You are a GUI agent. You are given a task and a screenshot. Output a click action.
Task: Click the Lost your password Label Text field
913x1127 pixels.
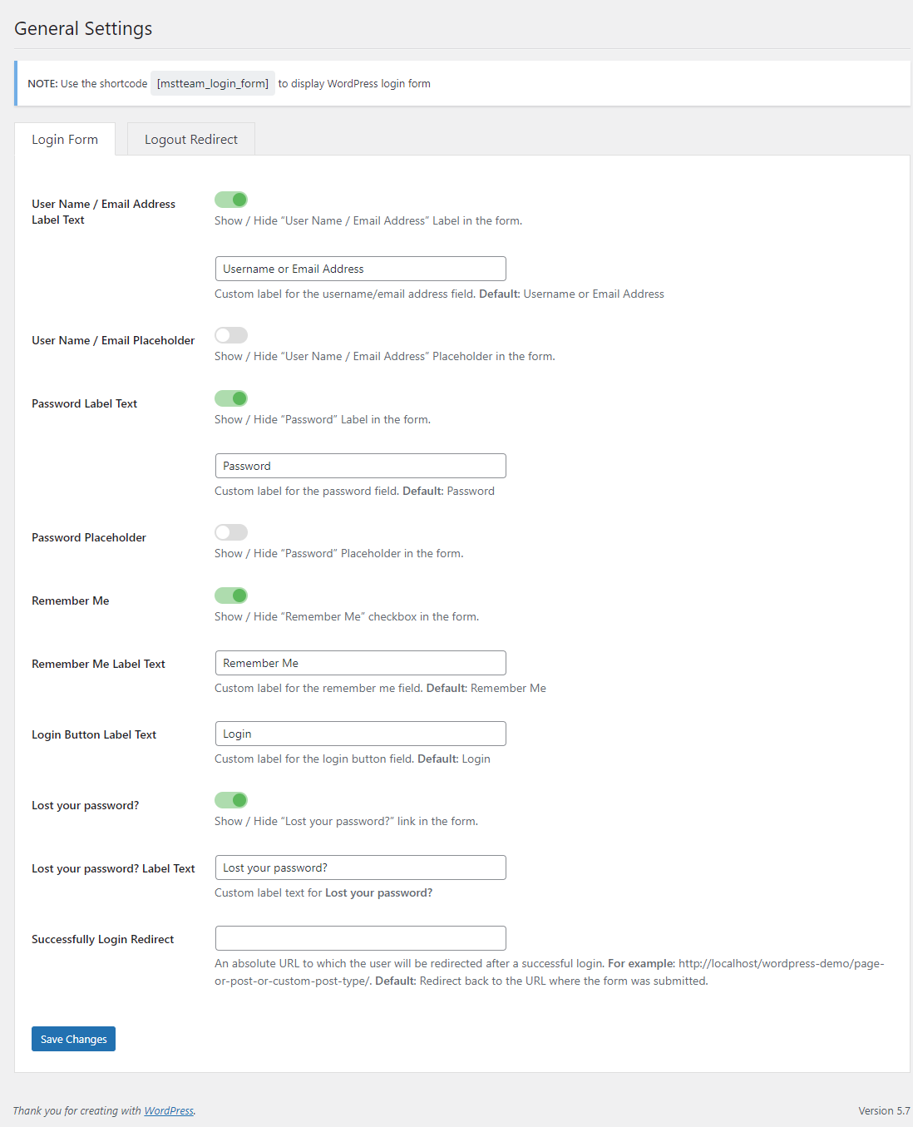click(360, 867)
